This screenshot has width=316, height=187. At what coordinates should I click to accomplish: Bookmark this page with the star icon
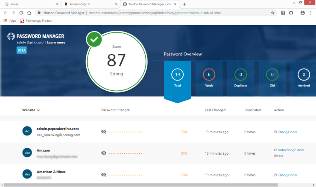tap(273, 13)
